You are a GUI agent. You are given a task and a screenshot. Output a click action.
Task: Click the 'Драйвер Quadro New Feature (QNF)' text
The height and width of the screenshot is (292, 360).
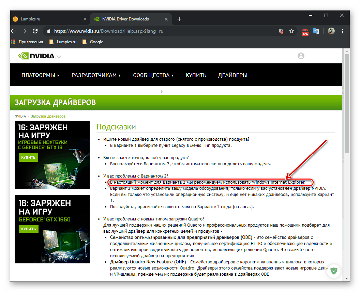click(148, 262)
